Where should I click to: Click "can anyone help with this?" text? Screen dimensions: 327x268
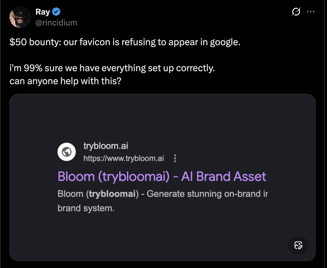click(65, 81)
